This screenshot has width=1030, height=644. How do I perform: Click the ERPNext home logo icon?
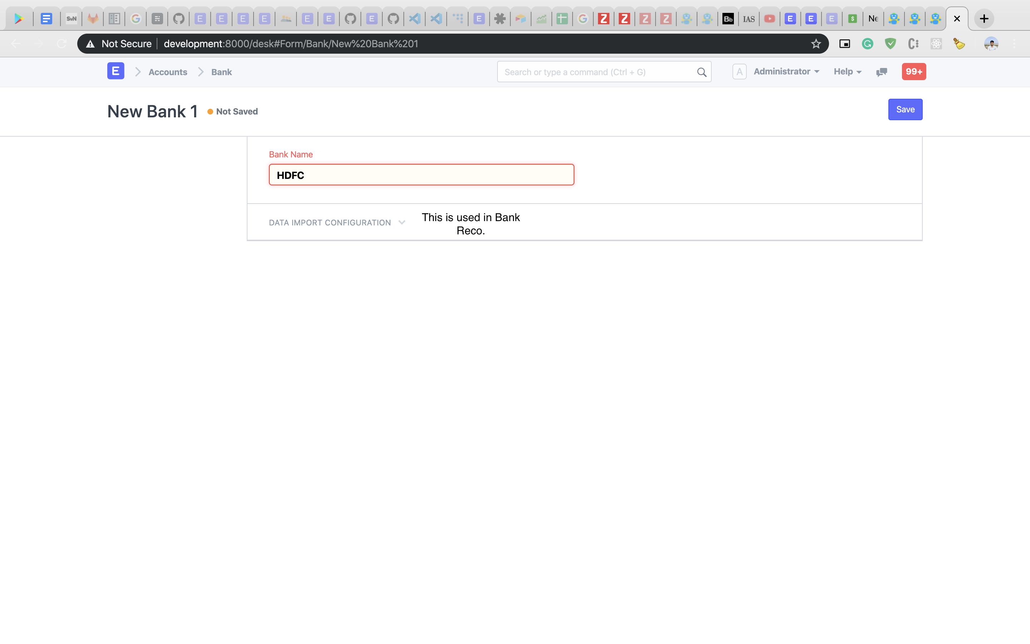coord(116,71)
